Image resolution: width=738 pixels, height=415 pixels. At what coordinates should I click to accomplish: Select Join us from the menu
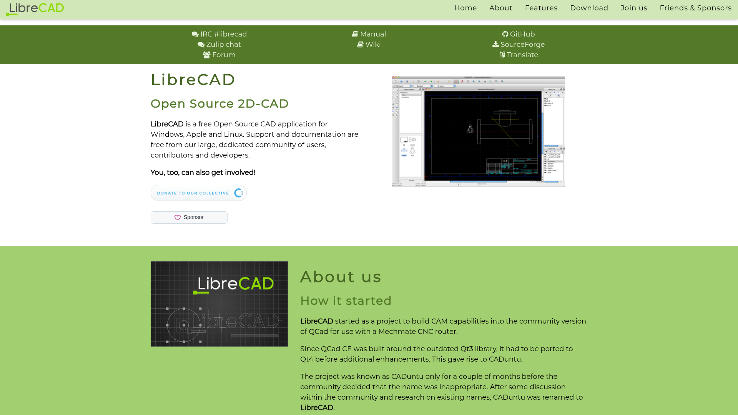(x=633, y=8)
